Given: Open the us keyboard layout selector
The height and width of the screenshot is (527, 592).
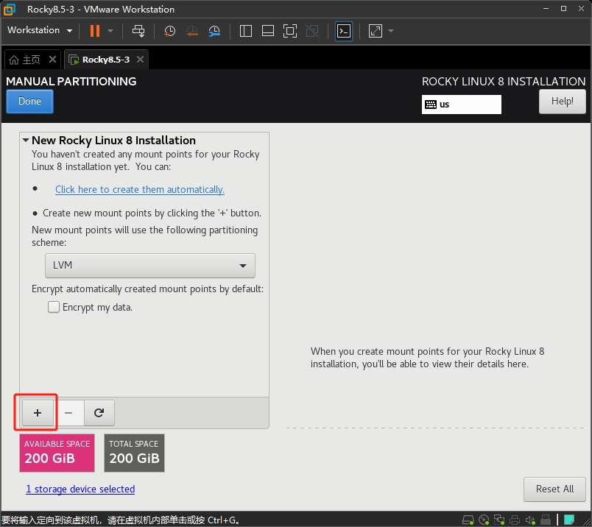Looking at the screenshot, I should (462, 105).
